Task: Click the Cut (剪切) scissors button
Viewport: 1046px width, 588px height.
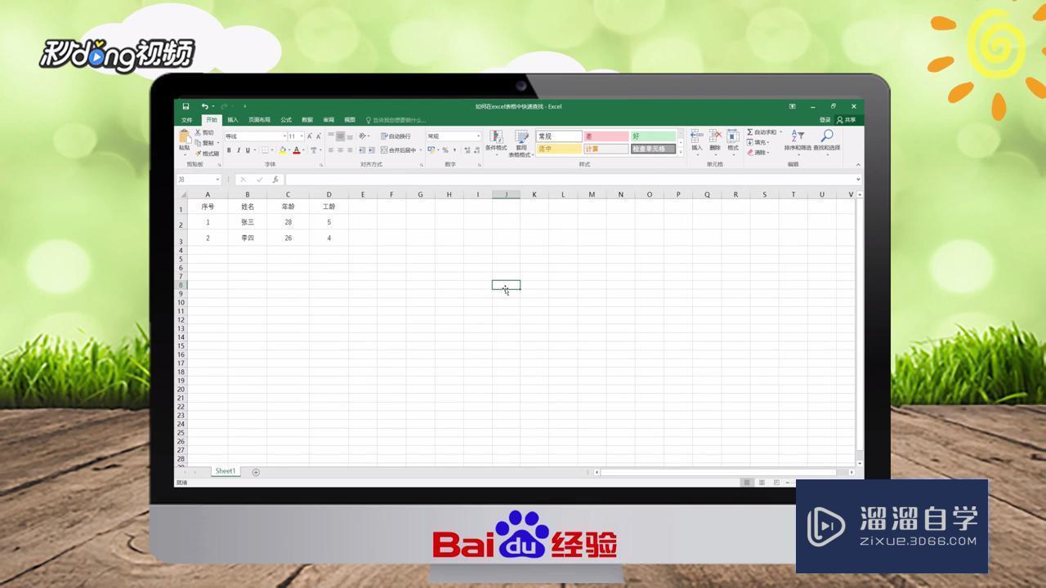Action: pyautogui.click(x=204, y=132)
